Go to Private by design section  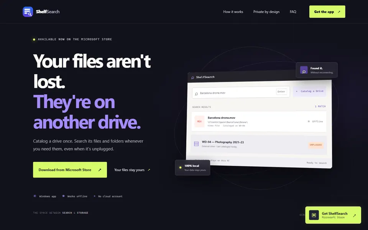(266, 12)
